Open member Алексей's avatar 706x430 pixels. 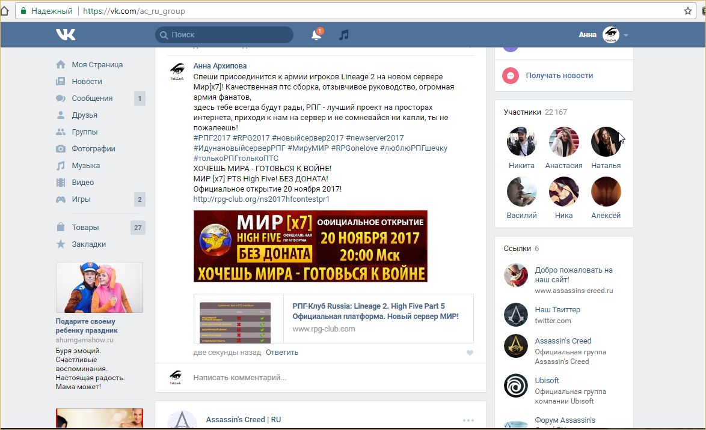point(606,191)
